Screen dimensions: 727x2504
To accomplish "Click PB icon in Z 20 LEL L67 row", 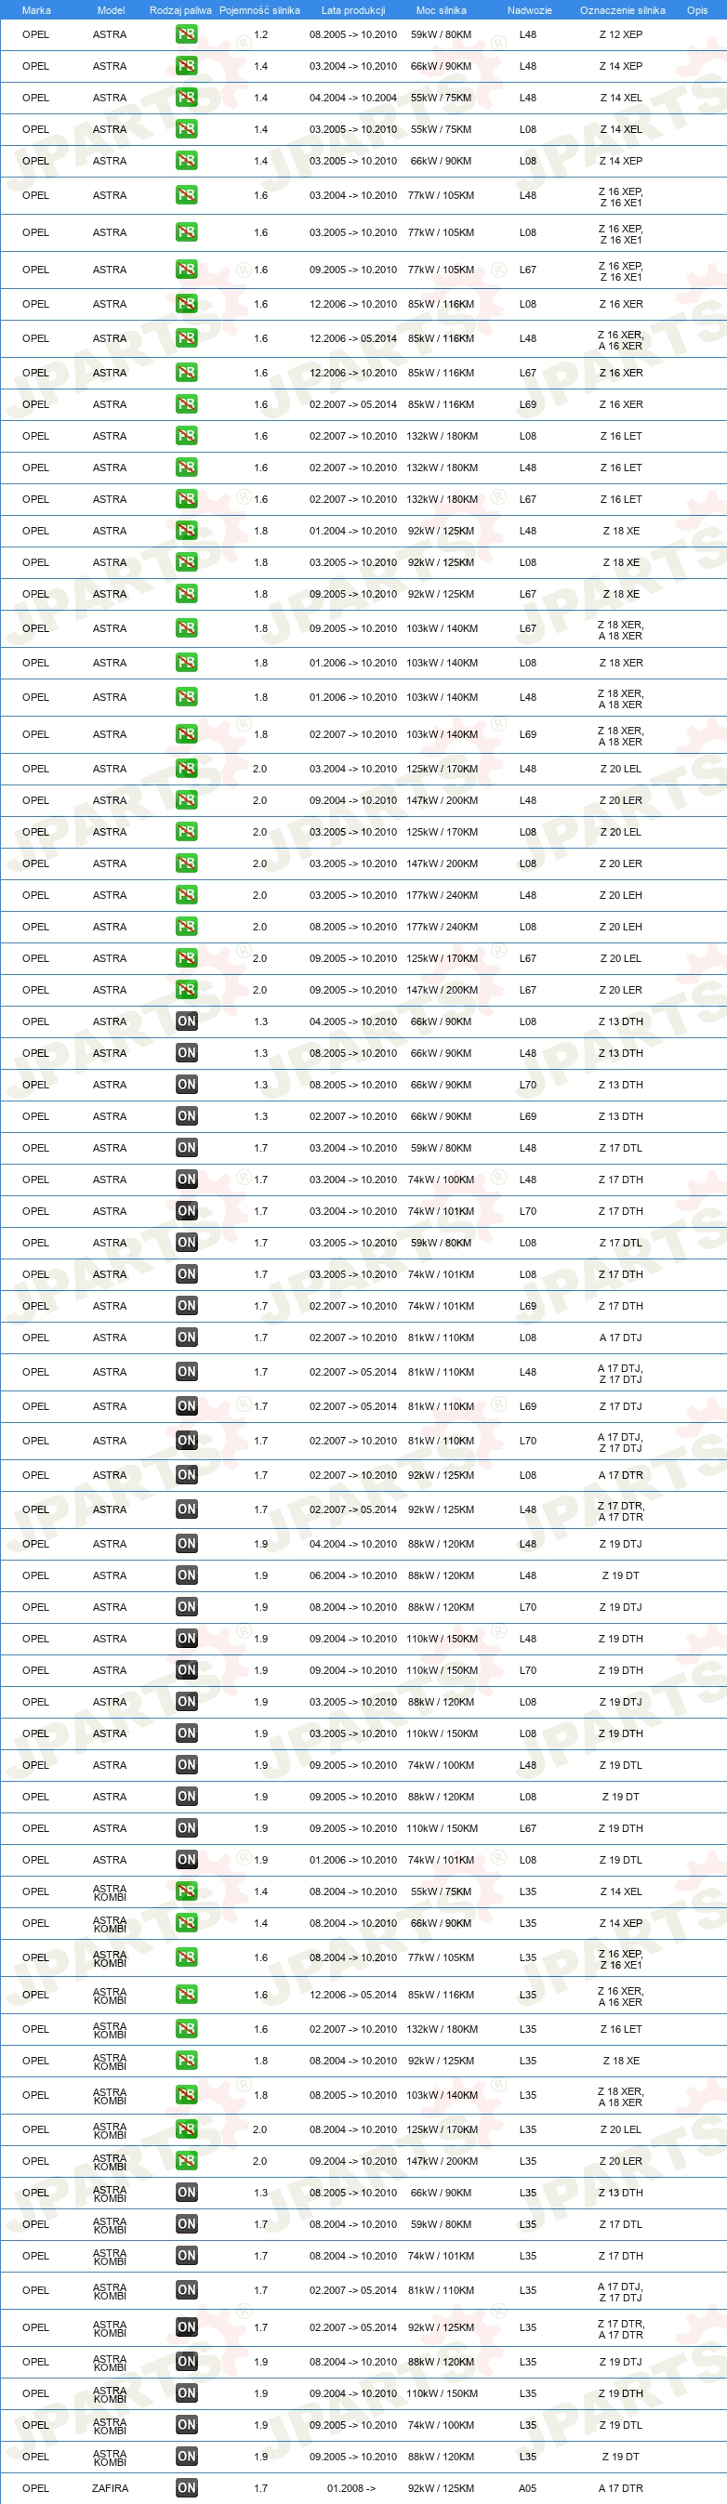I will point(187,957).
